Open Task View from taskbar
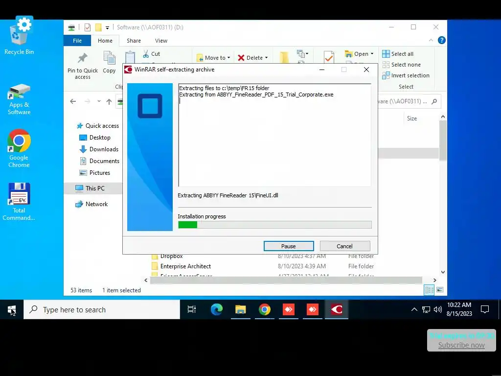The image size is (501, 376). point(192,309)
